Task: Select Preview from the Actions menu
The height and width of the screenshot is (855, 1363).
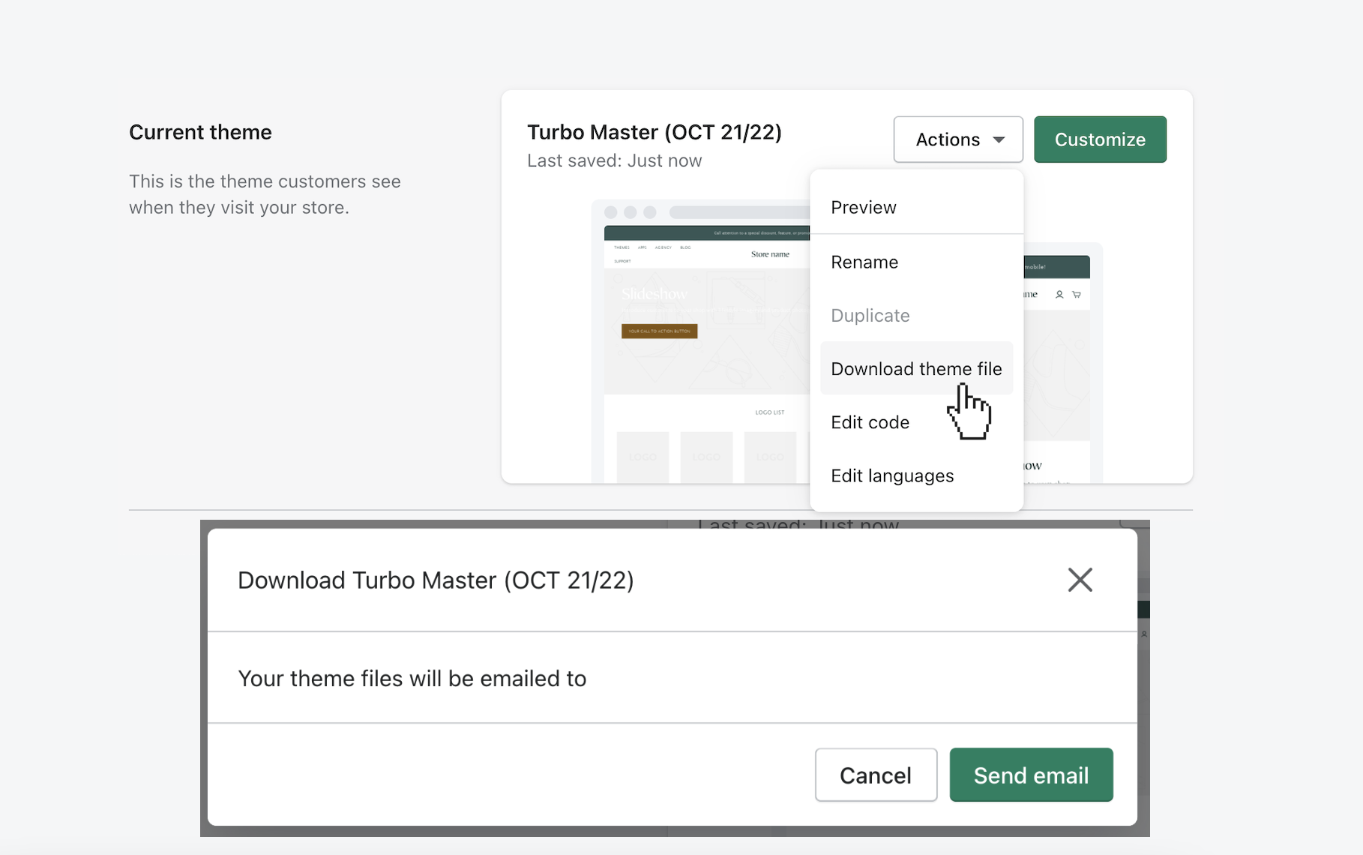Action: point(863,208)
